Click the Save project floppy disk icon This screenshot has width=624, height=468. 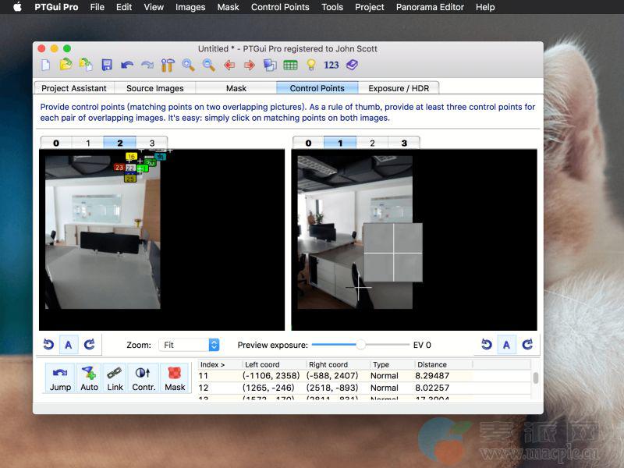point(107,66)
